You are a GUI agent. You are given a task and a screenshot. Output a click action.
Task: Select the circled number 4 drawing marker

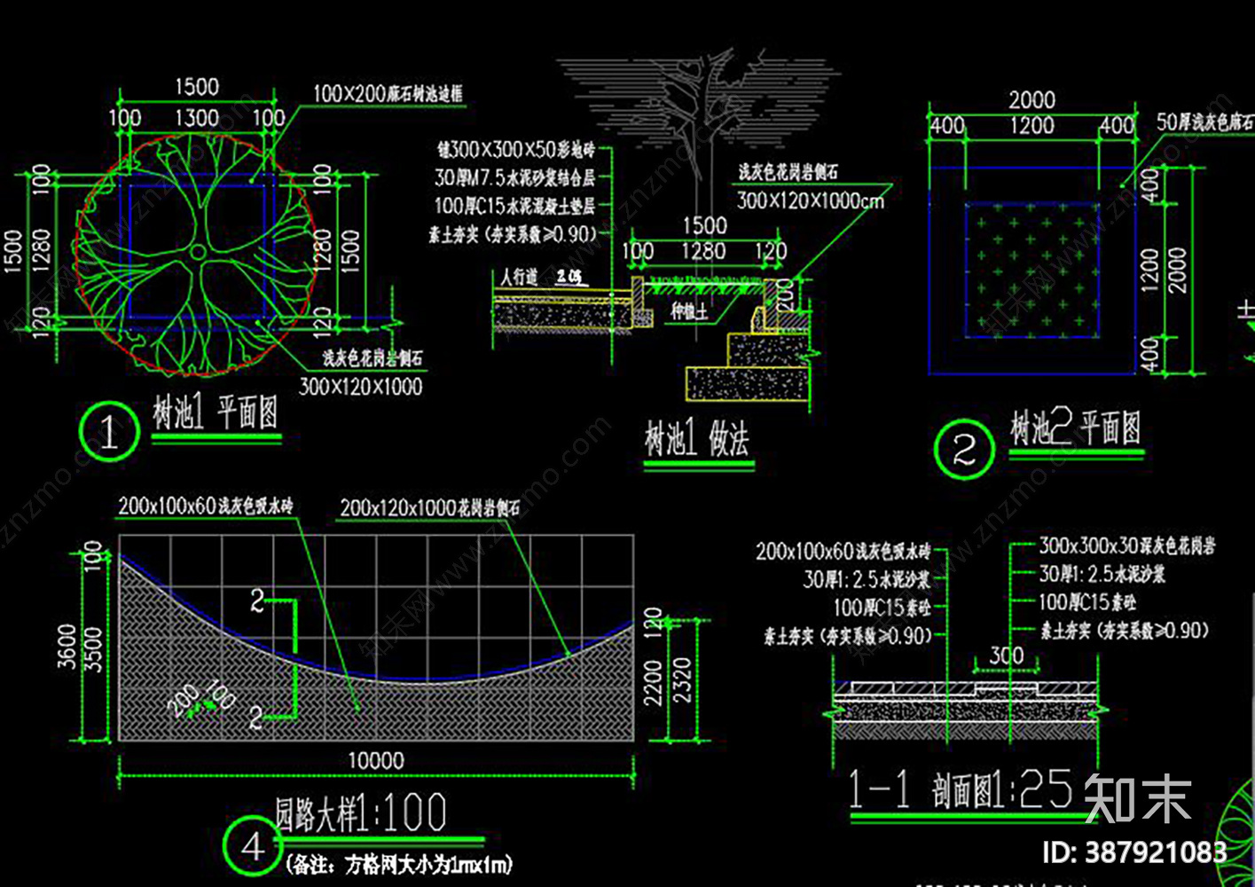point(252,847)
